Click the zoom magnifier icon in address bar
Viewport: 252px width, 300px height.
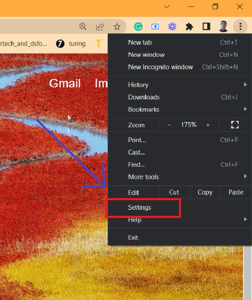(83, 27)
